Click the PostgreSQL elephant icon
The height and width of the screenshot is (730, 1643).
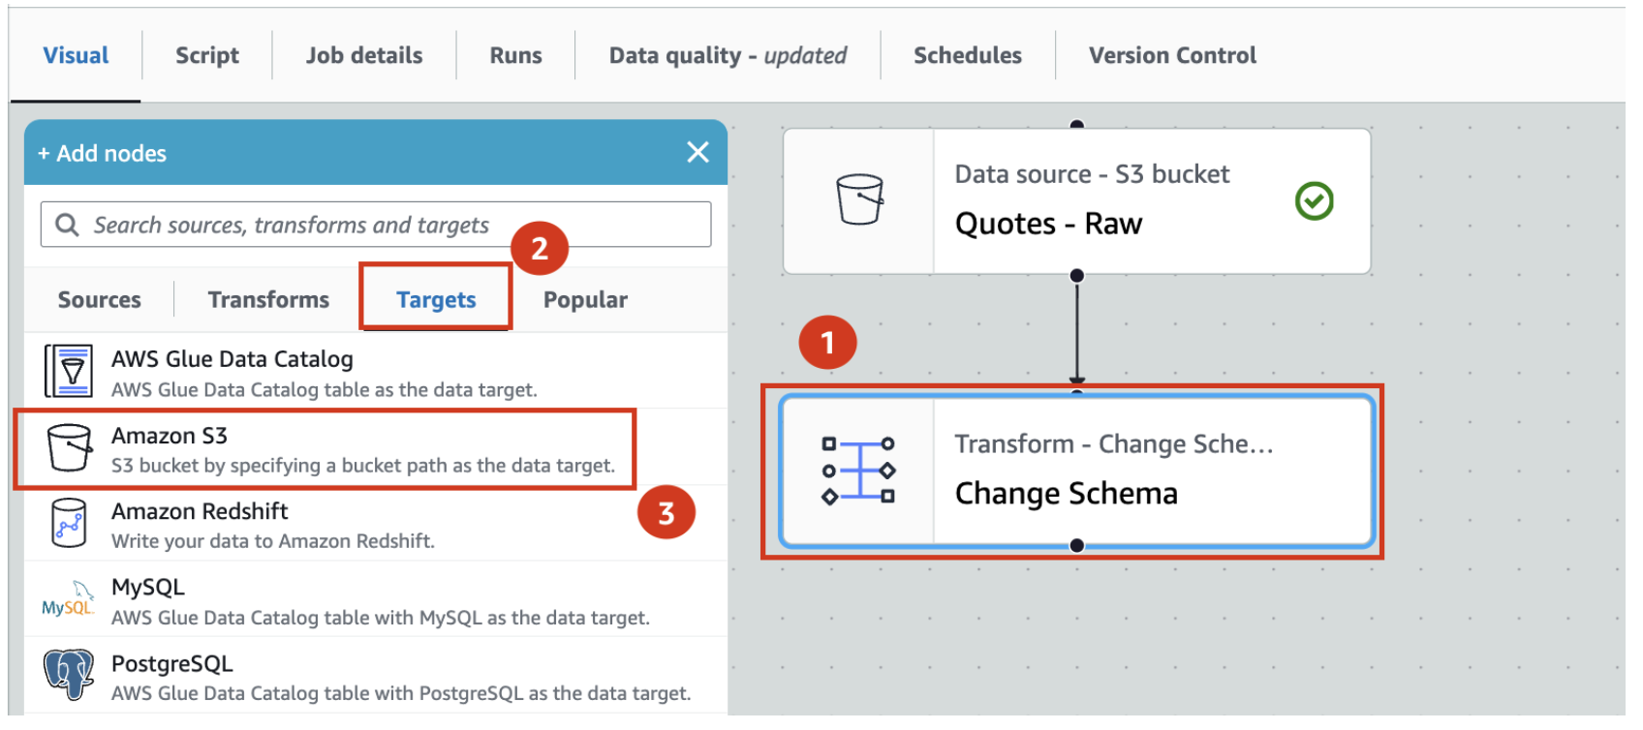[69, 675]
